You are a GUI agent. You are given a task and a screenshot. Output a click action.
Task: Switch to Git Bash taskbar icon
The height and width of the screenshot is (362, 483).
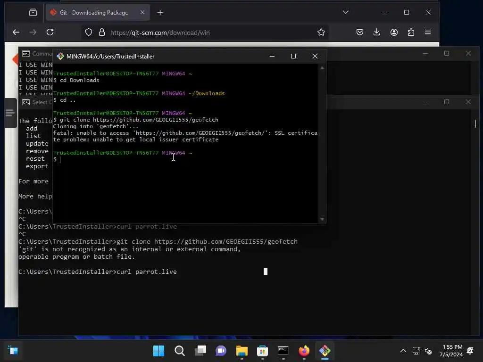pos(325,351)
